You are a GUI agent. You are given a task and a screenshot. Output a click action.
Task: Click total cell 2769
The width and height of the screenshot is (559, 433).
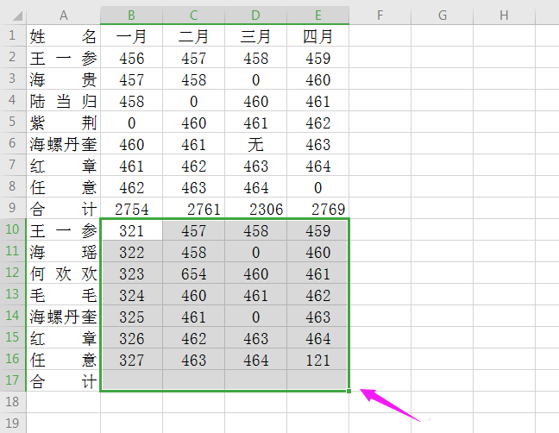click(318, 208)
